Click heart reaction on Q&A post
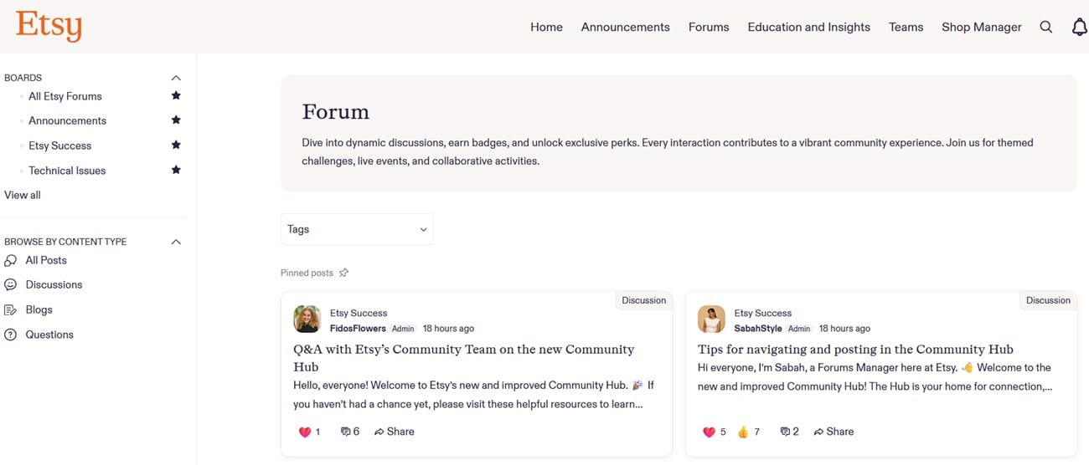 [x=305, y=432]
